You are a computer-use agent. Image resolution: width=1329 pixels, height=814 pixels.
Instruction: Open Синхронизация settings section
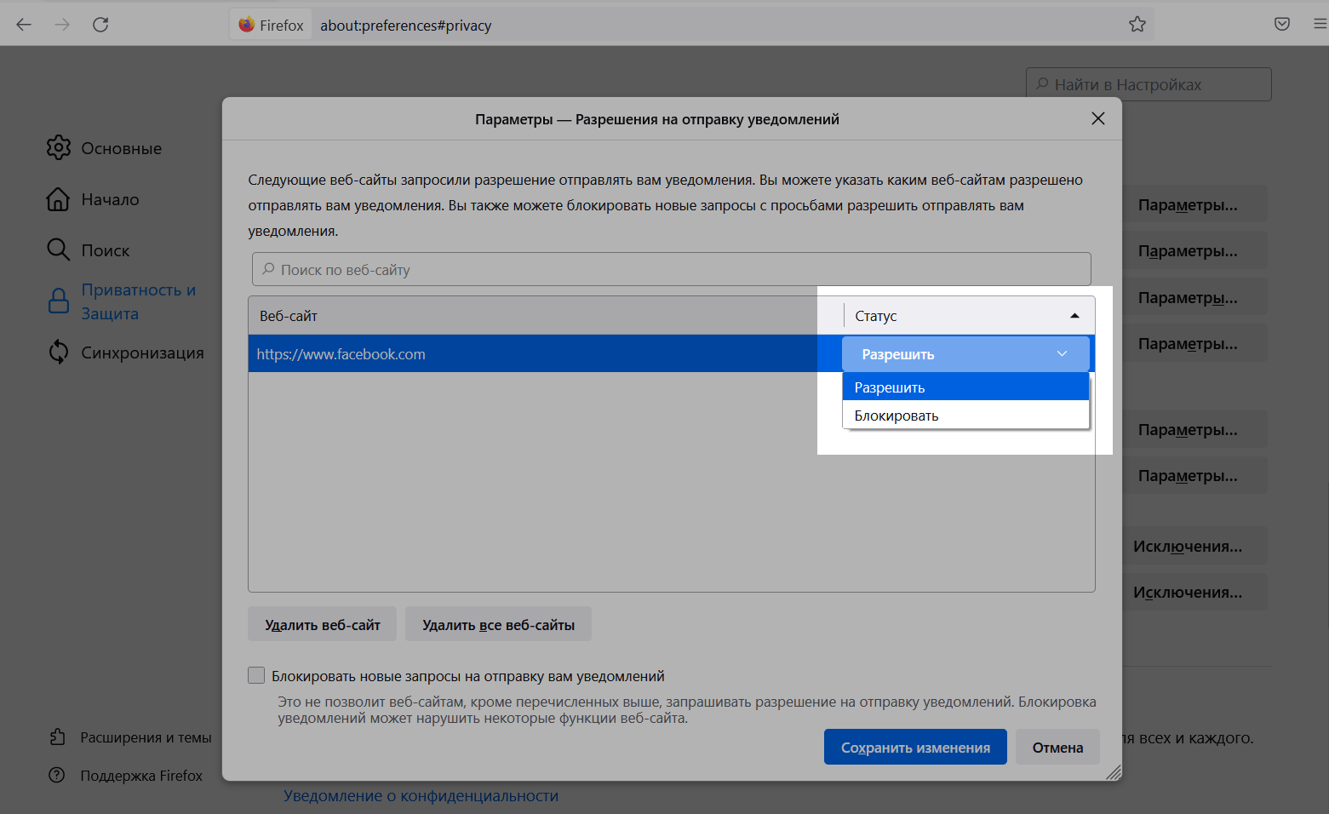point(142,353)
